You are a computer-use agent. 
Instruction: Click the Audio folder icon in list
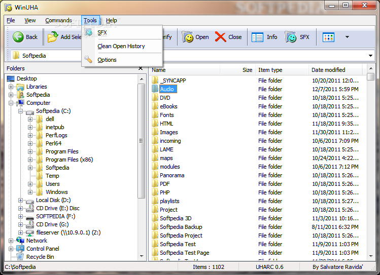point(155,89)
